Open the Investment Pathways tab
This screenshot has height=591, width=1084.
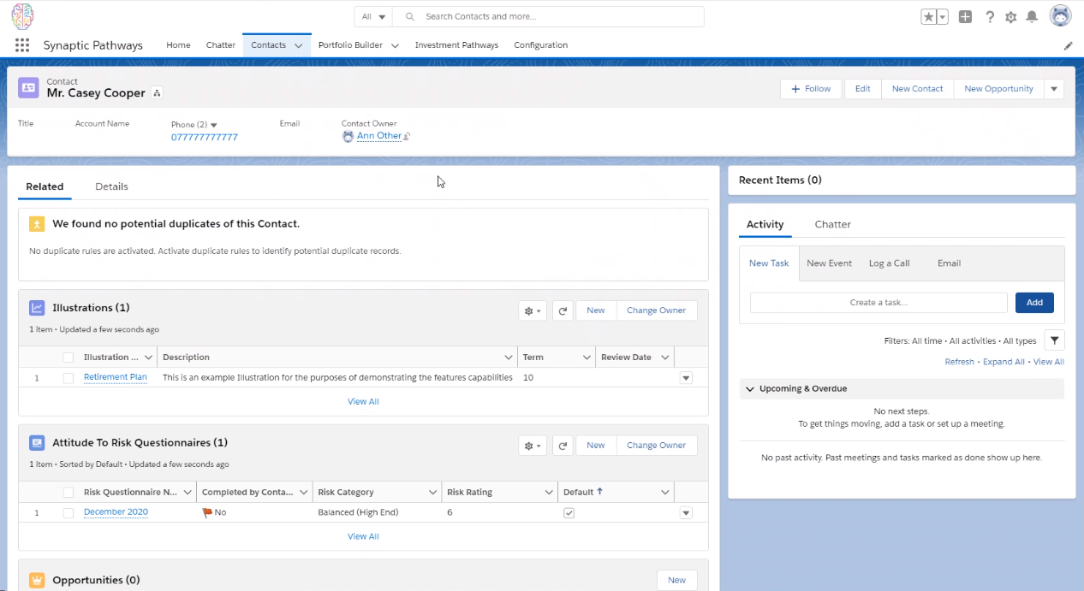(456, 45)
